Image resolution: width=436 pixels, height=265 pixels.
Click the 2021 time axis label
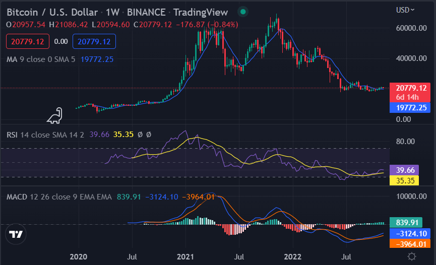pyautogui.click(x=185, y=256)
